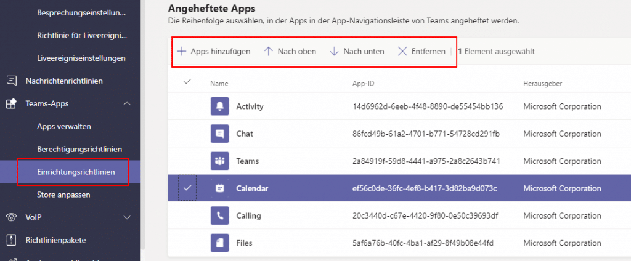The width and height of the screenshot is (631, 261).
Task: Select the Activity app name
Action: tap(250, 106)
